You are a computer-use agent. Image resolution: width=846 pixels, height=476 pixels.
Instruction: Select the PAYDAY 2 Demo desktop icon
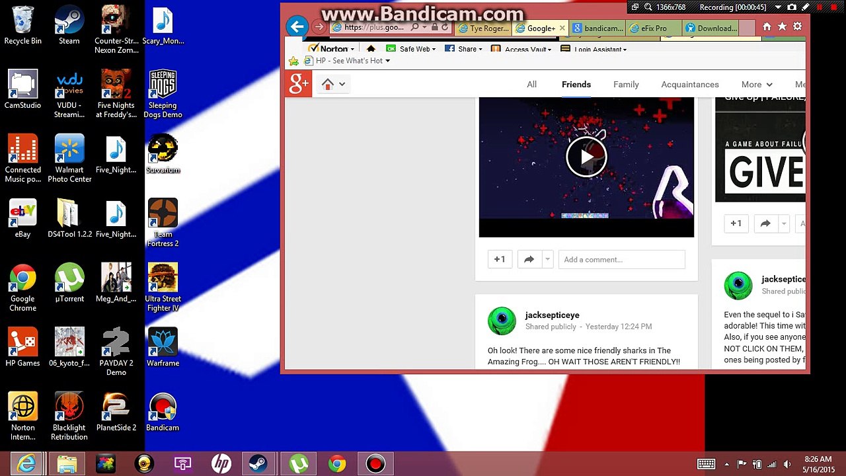tap(116, 352)
